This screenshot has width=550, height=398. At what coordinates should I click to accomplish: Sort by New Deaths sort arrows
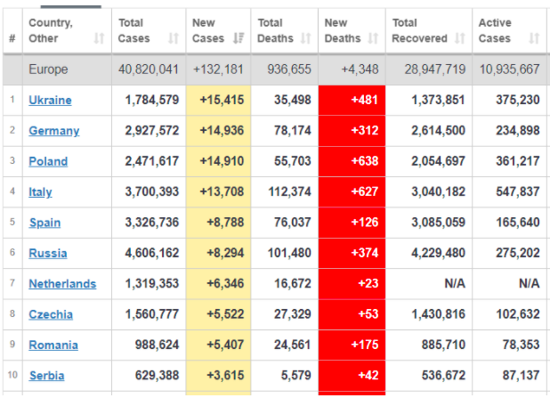373,38
